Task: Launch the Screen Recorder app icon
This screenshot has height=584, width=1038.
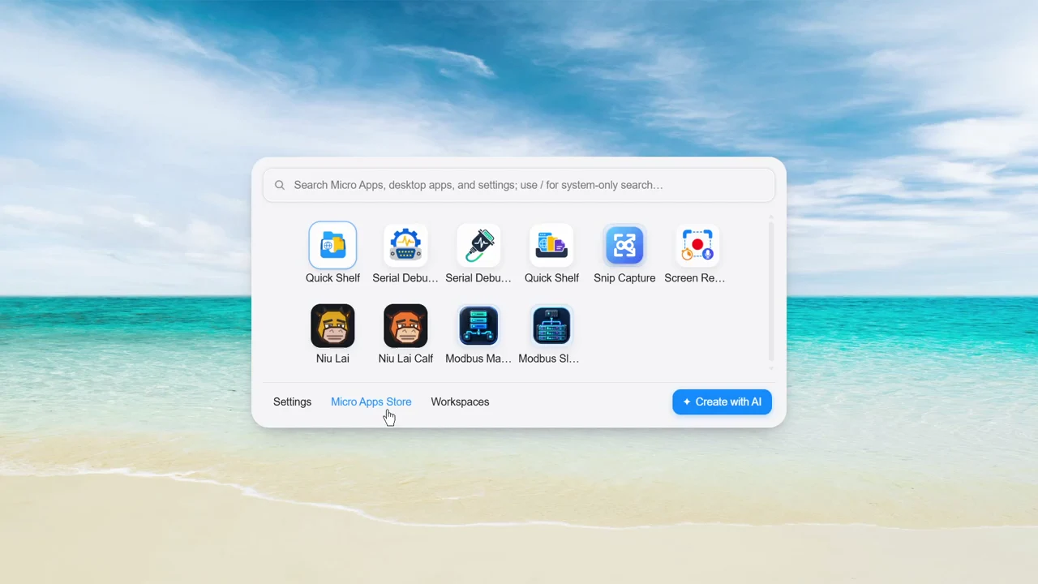Action: [697, 245]
